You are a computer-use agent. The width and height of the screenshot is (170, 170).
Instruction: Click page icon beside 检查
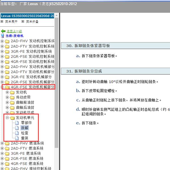[17, 133]
